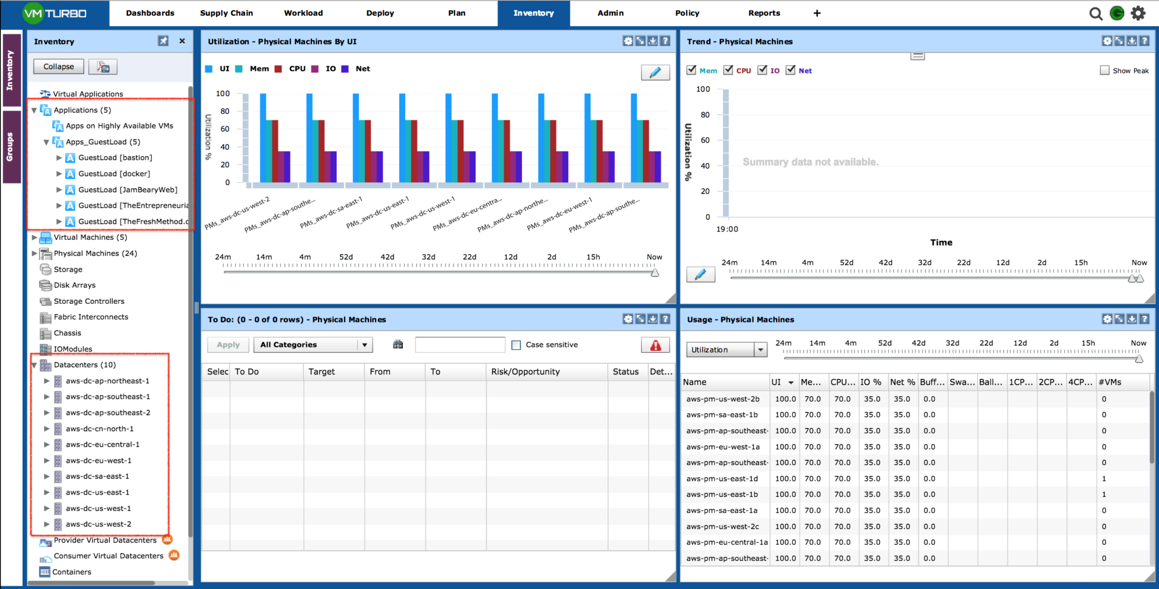Open the settings gear in top bar
The width and height of the screenshot is (1159, 589).
1138,14
